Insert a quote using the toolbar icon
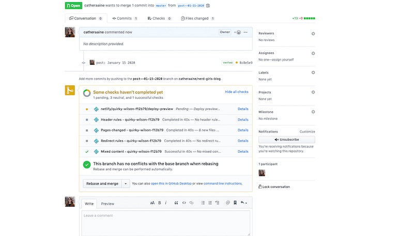 coord(176,203)
